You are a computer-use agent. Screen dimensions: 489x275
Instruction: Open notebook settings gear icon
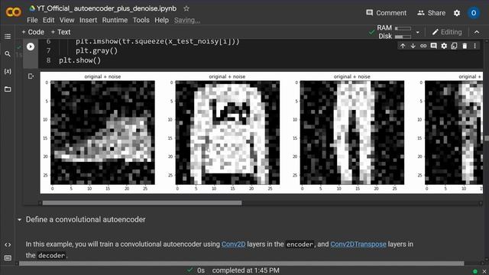457,13
